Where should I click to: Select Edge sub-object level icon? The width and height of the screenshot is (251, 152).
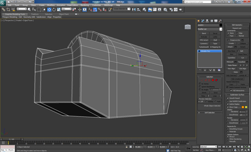coord(206,80)
